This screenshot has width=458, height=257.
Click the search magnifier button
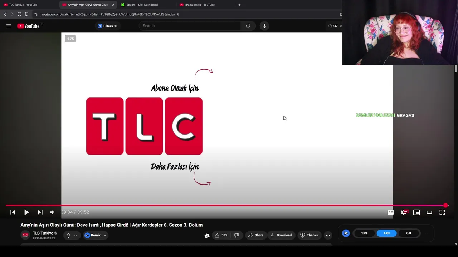click(248, 26)
